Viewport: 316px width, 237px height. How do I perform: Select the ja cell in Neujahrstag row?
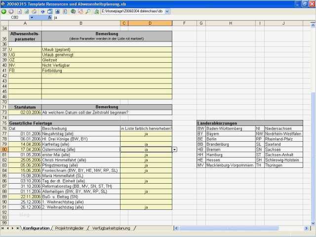click(146, 134)
